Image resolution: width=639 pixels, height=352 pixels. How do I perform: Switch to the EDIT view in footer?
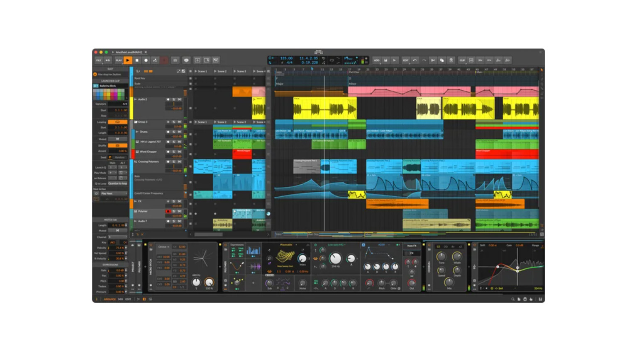[x=128, y=299]
